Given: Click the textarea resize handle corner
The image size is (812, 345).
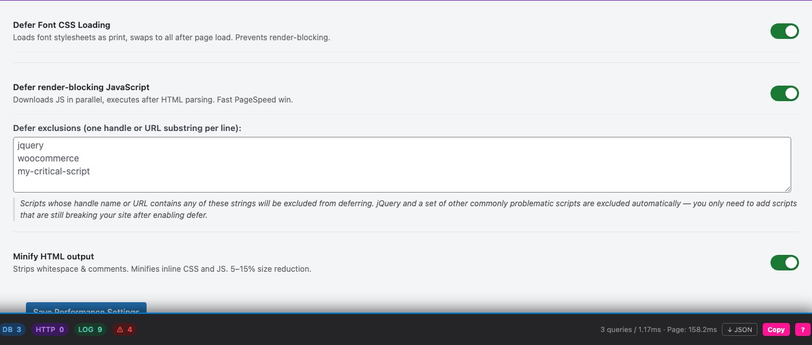Looking at the screenshot, I should (x=788, y=189).
